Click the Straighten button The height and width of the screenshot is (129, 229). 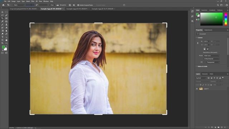[62, 5]
